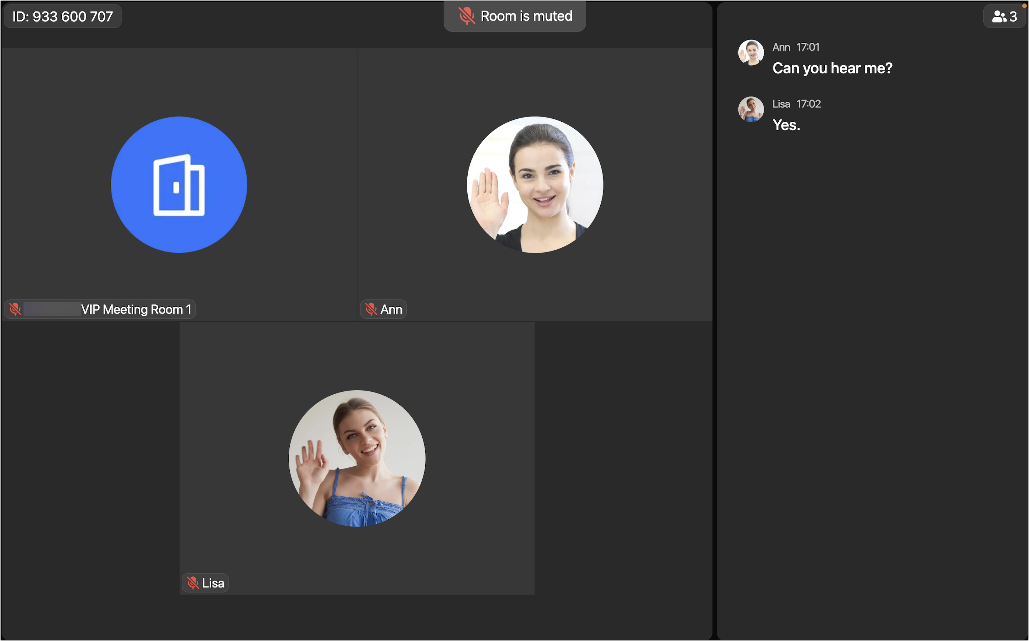1029x641 pixels.
Task: Unmute VIP Meeting Room 1 via its mic icon
Action: pyautogui.click(x=16, y=309)
